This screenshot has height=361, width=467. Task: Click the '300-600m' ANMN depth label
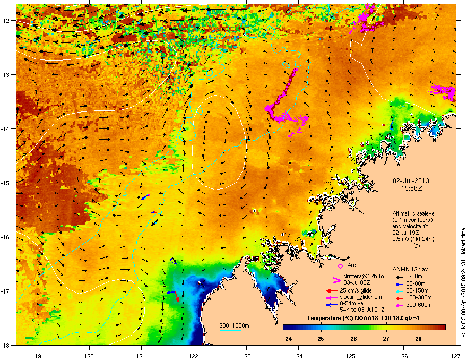pos(419,305)
